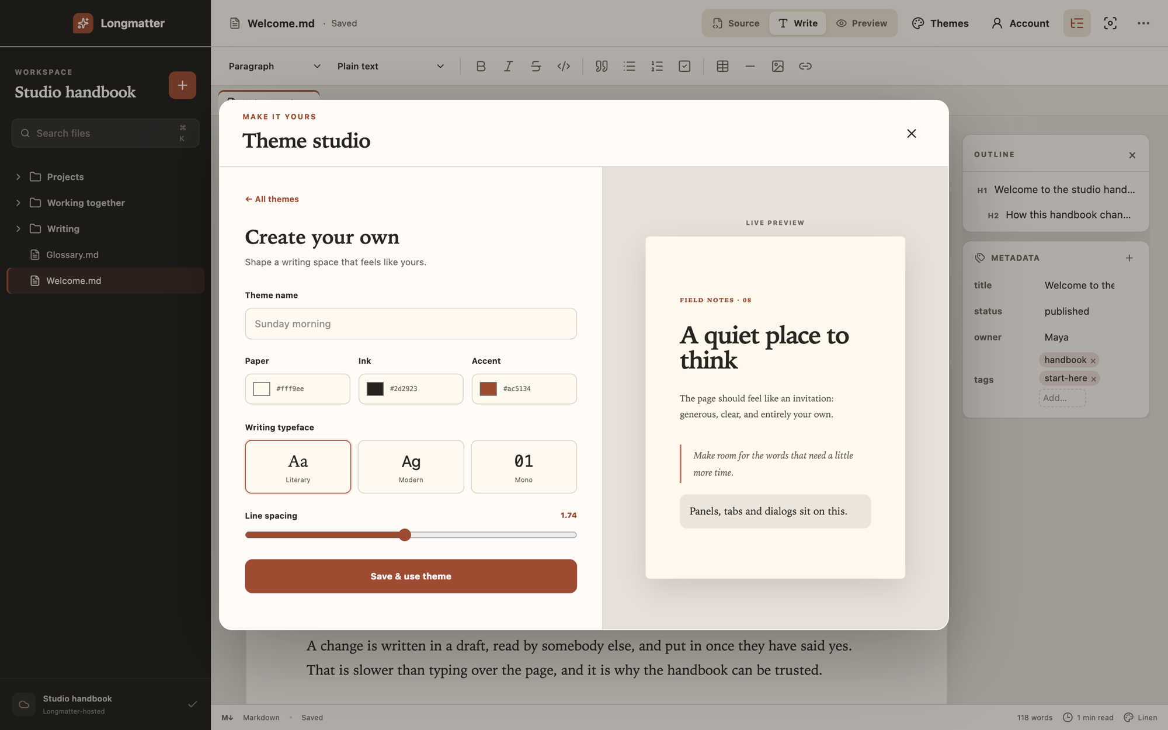Open the Themes menu
The height and width of the screenshot is (730, 1168).
(x=940, y=23)
